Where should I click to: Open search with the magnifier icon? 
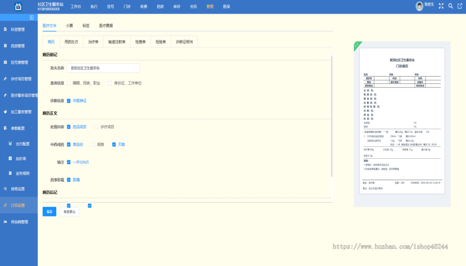[450, 6]
